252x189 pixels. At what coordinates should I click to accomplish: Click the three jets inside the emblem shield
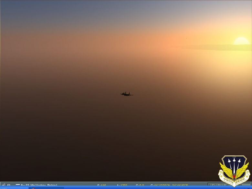[x=234, y=162]
